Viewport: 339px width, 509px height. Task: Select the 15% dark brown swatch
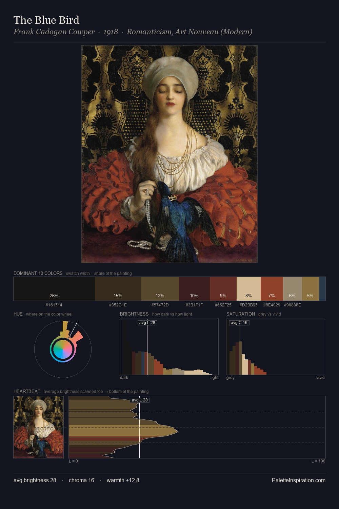[118, 289]
